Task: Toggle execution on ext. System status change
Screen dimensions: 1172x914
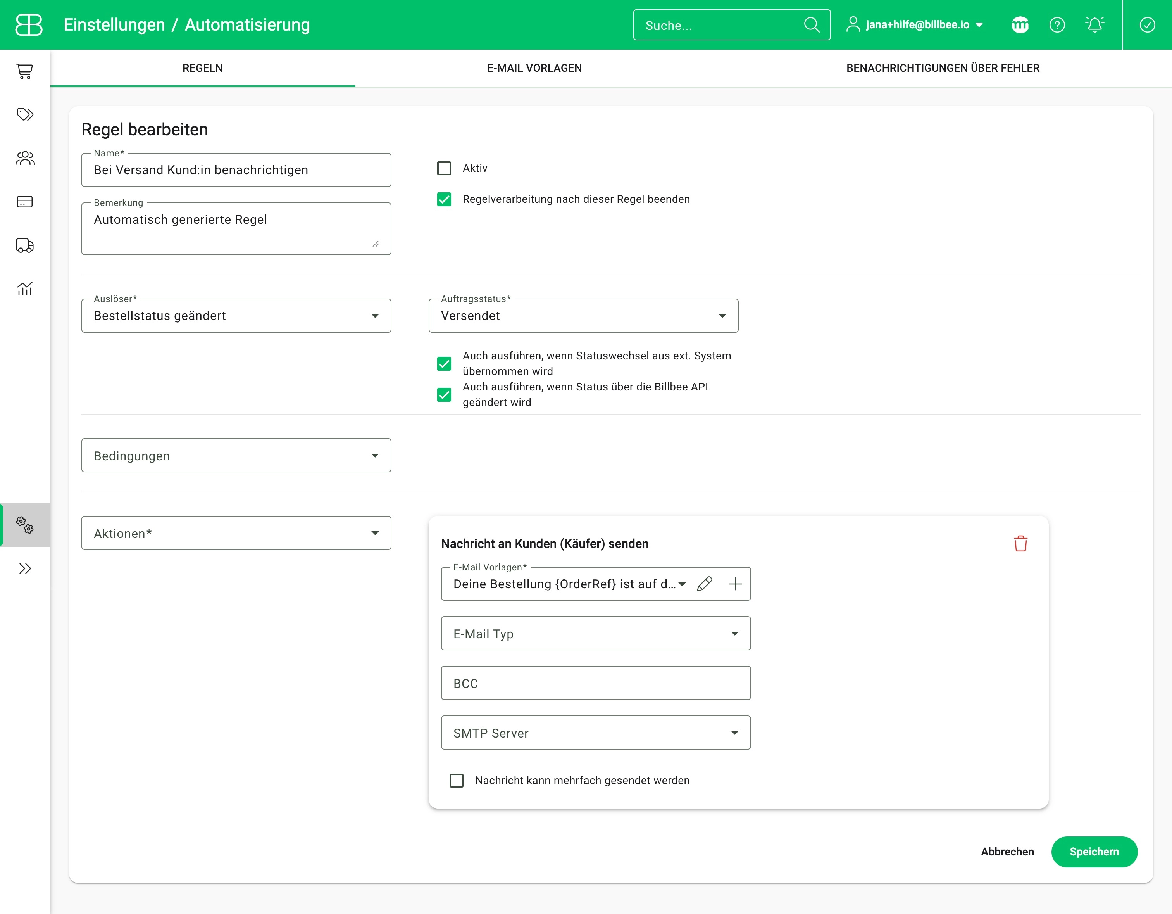Action: tap(444, 364)
